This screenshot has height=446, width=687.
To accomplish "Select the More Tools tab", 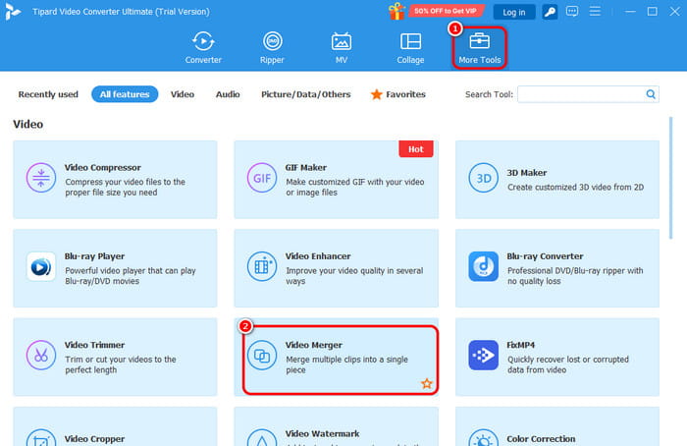I will pos(479,48).
